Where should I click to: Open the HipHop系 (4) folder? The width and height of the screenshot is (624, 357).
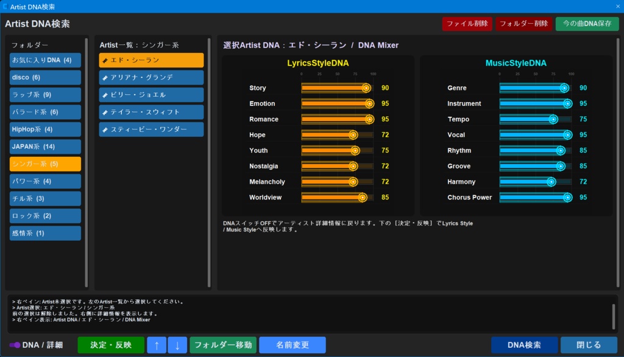click(45, 129)
